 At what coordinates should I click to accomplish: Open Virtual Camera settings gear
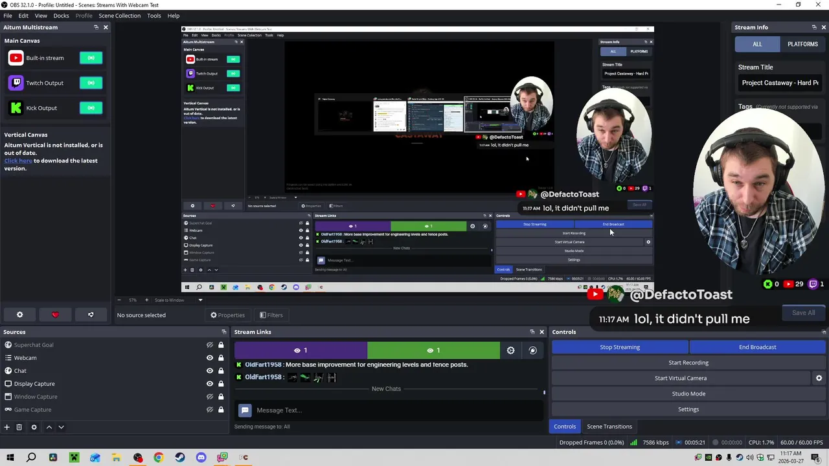point(819,378)
